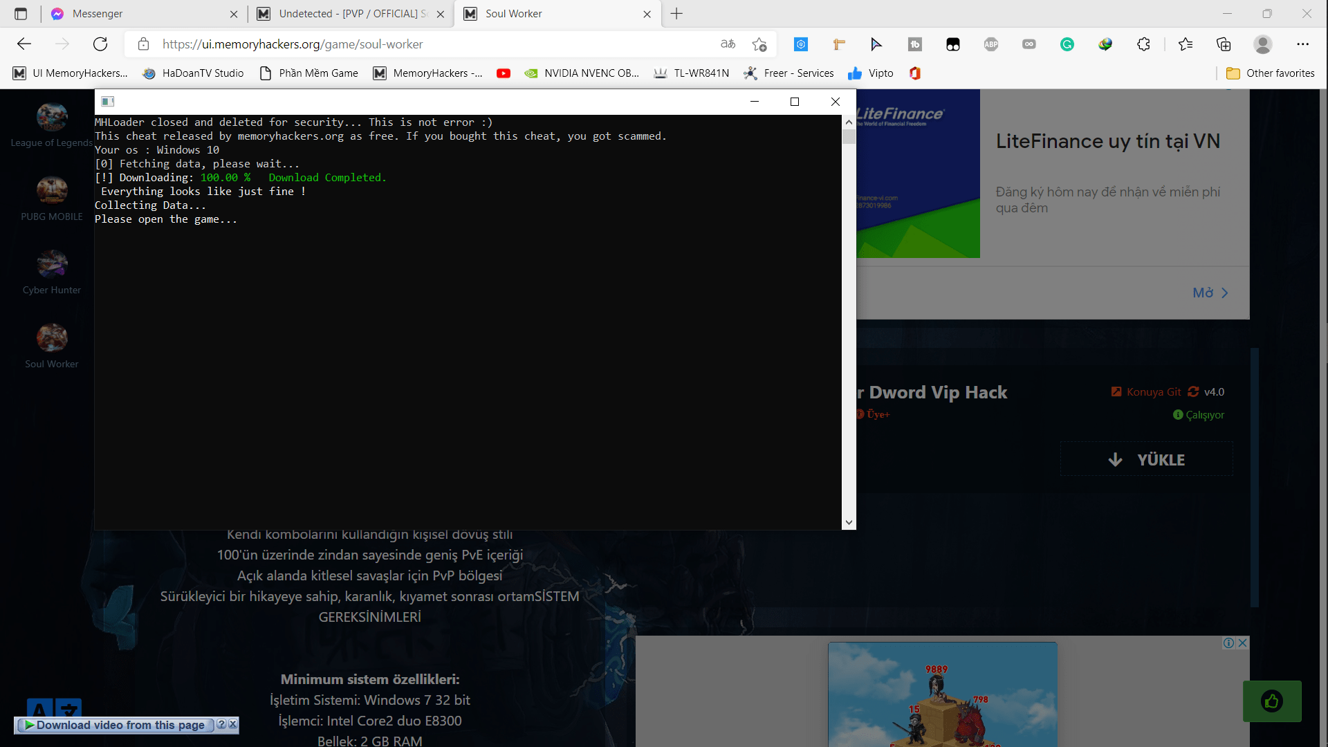The image size is (1328, 747).
Task: Open HaDoanTV Studio bookmark
Action: tap(193, 73)
